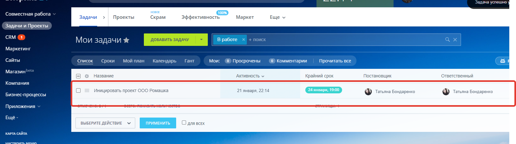Image resolution: width=516 pixels, height=144 pixels.
Task: Select the Список view
Action: click(85, 61)
